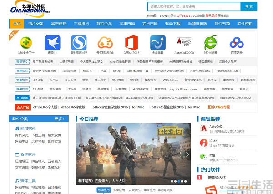Expand 更多+ in 软件分类 header
The image size is (273, 194).
(60, 119)
